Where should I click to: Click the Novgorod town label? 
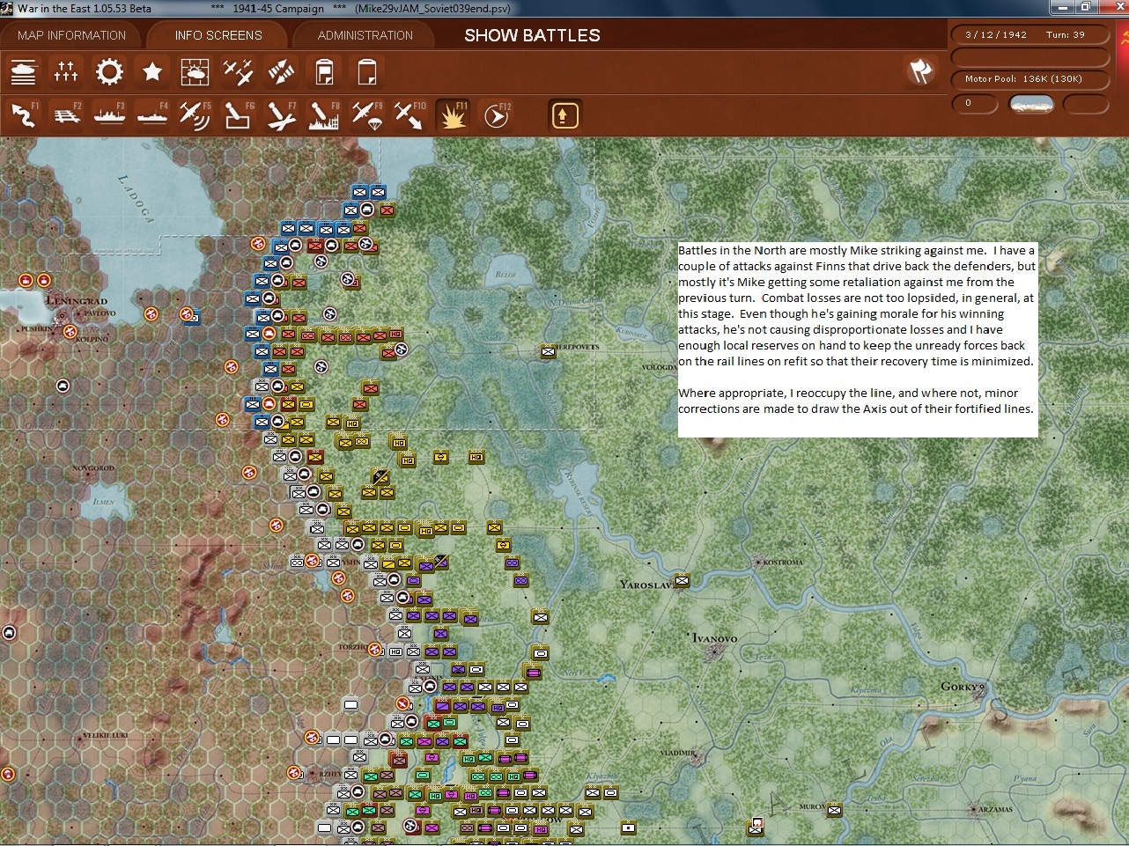pyautogui.click(x=93, y=468)
